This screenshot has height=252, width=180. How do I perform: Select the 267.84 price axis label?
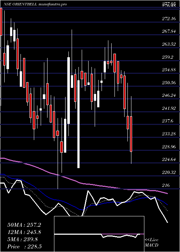pos(169,32)
